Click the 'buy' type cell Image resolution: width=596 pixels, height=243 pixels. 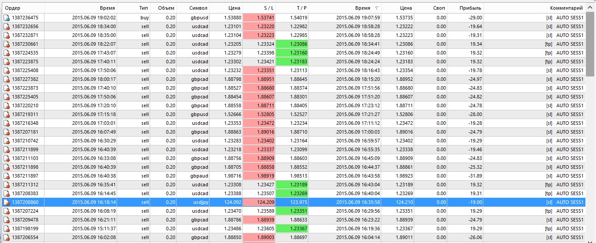pyautogui.click(x=144, y=18)
